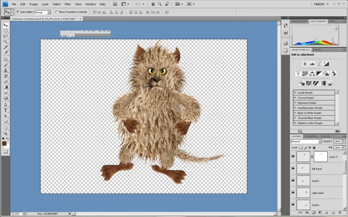Add a Vibrance adjustment

pyautogui.click(x=298, y=73)
